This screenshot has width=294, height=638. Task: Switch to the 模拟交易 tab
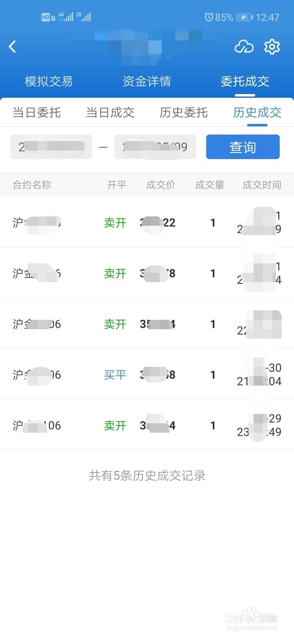pyautogui.click(x=49, y=81)
